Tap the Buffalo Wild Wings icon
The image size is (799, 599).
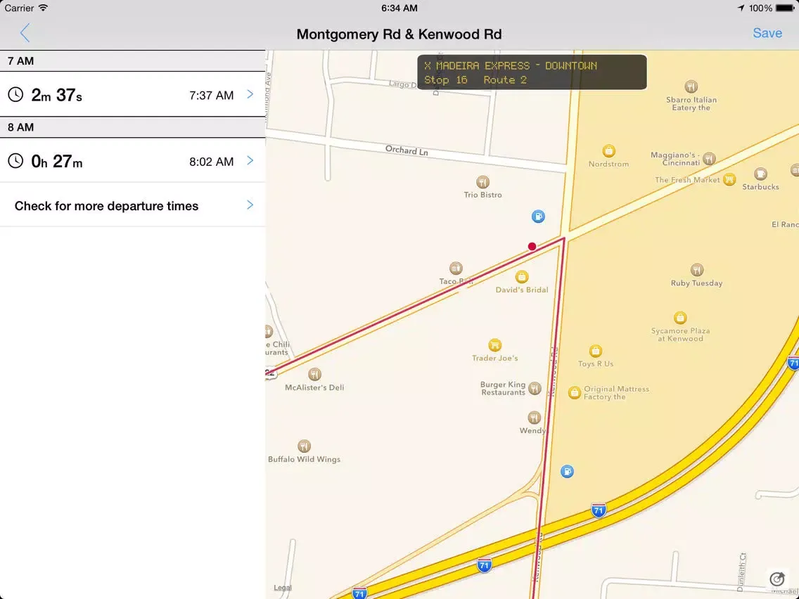tap(304, 446)
